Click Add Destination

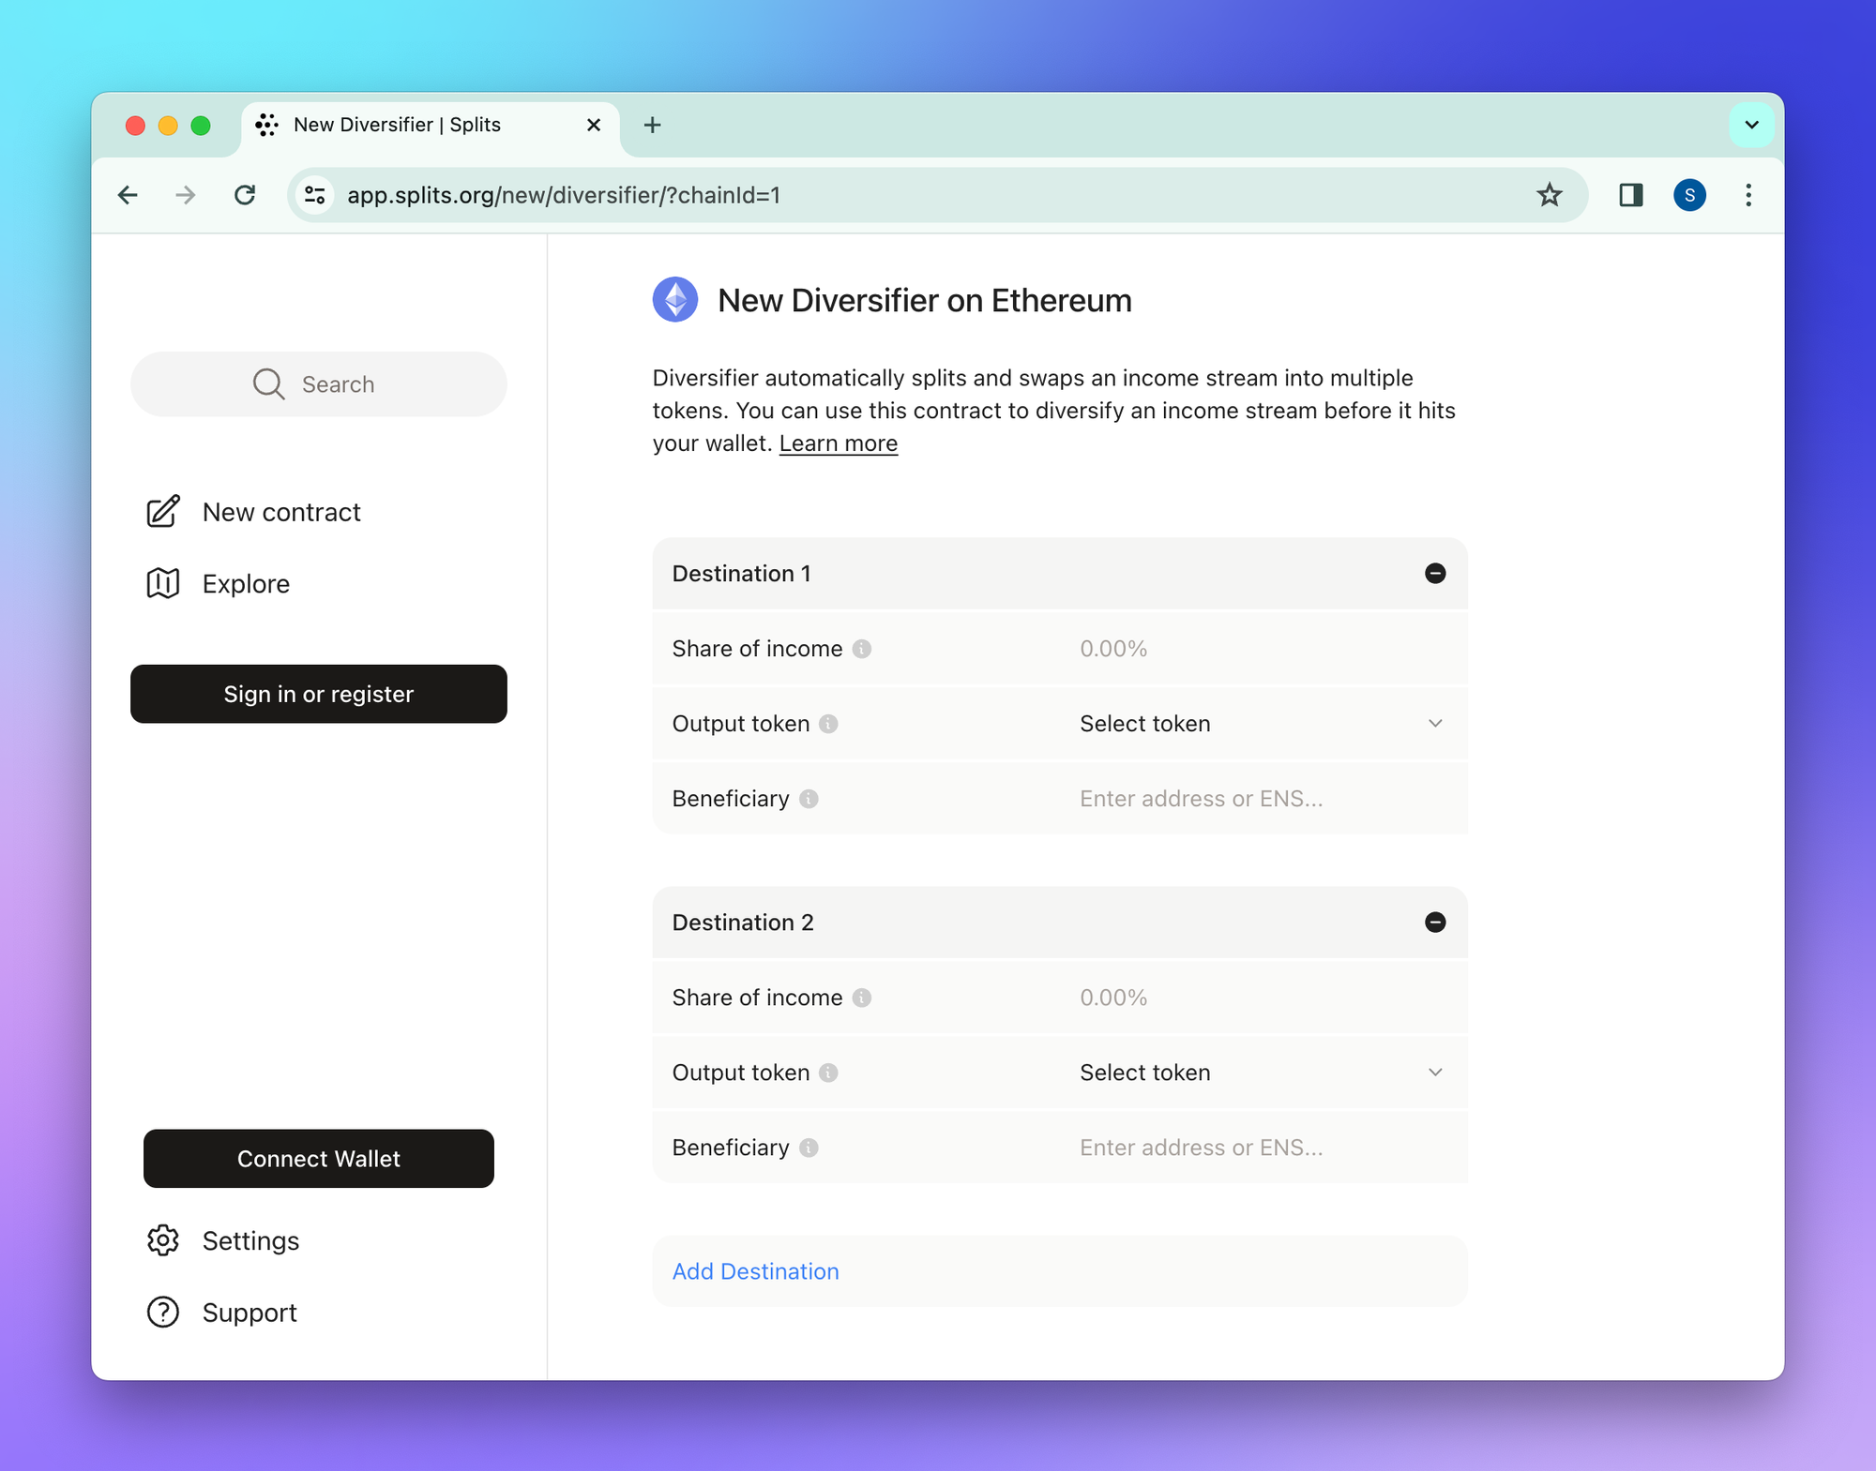755,1271
